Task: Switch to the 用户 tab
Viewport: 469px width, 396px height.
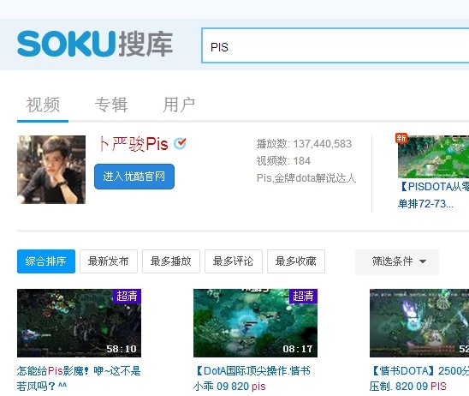Action: (x=179, y=105)
